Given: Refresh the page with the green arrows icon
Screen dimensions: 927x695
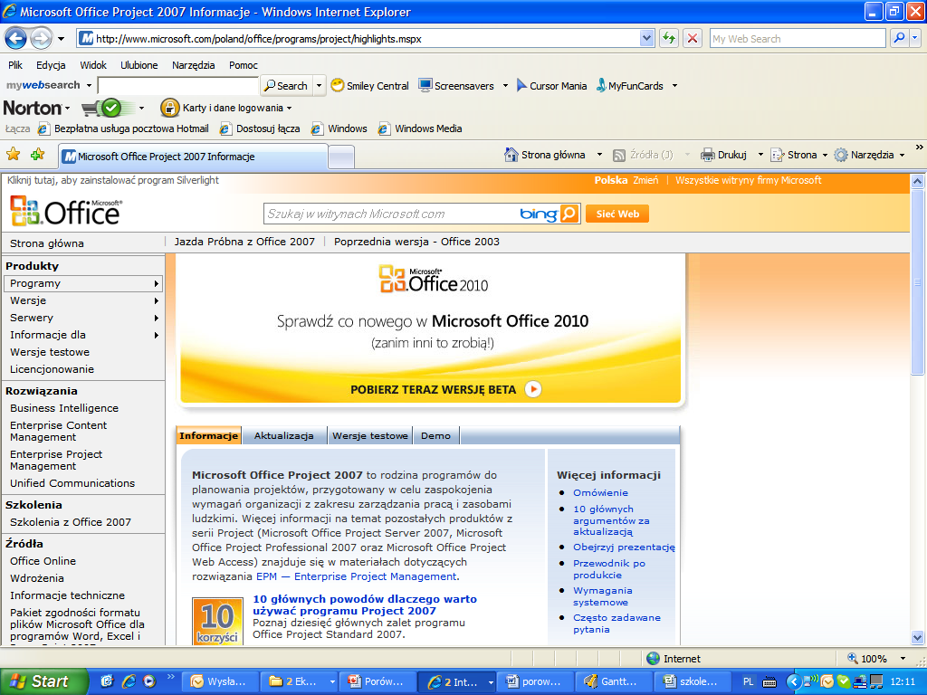Looking at the screenshot, I should coord(668,38).
